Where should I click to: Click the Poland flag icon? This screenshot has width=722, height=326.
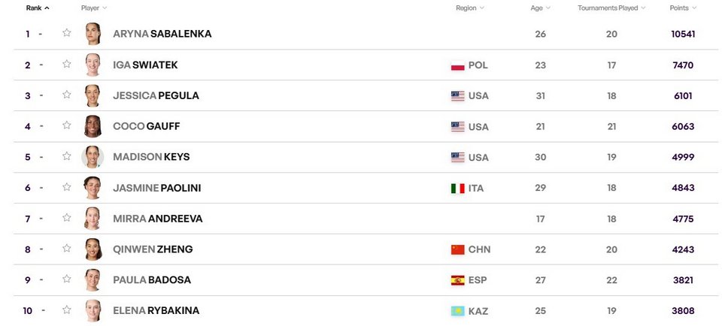458,65
